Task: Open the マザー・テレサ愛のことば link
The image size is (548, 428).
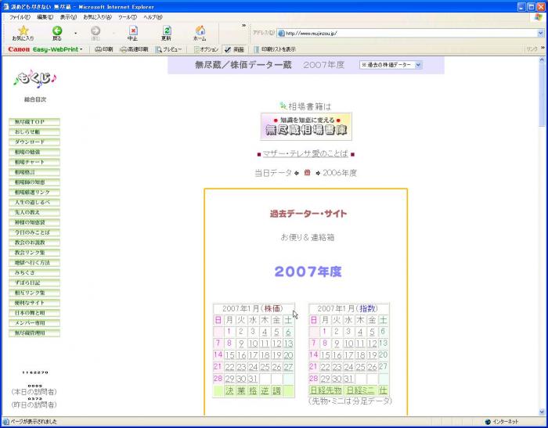Action: coord(306,155)
